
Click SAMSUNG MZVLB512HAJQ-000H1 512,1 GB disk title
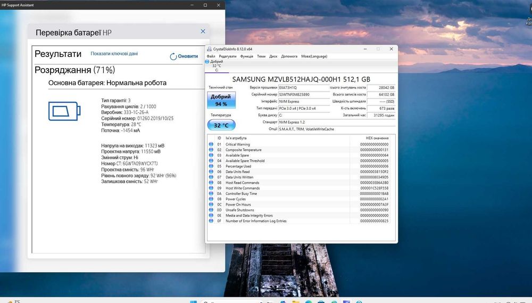(x=301, y=79)
